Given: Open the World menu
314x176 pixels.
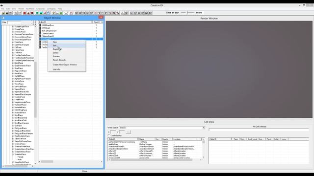Looking at the screenshot, I should click(21, 9).
